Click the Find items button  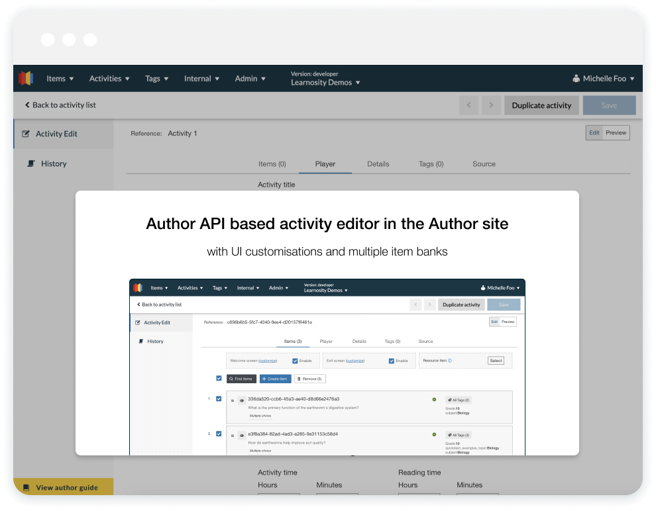[x=241, y=379]
